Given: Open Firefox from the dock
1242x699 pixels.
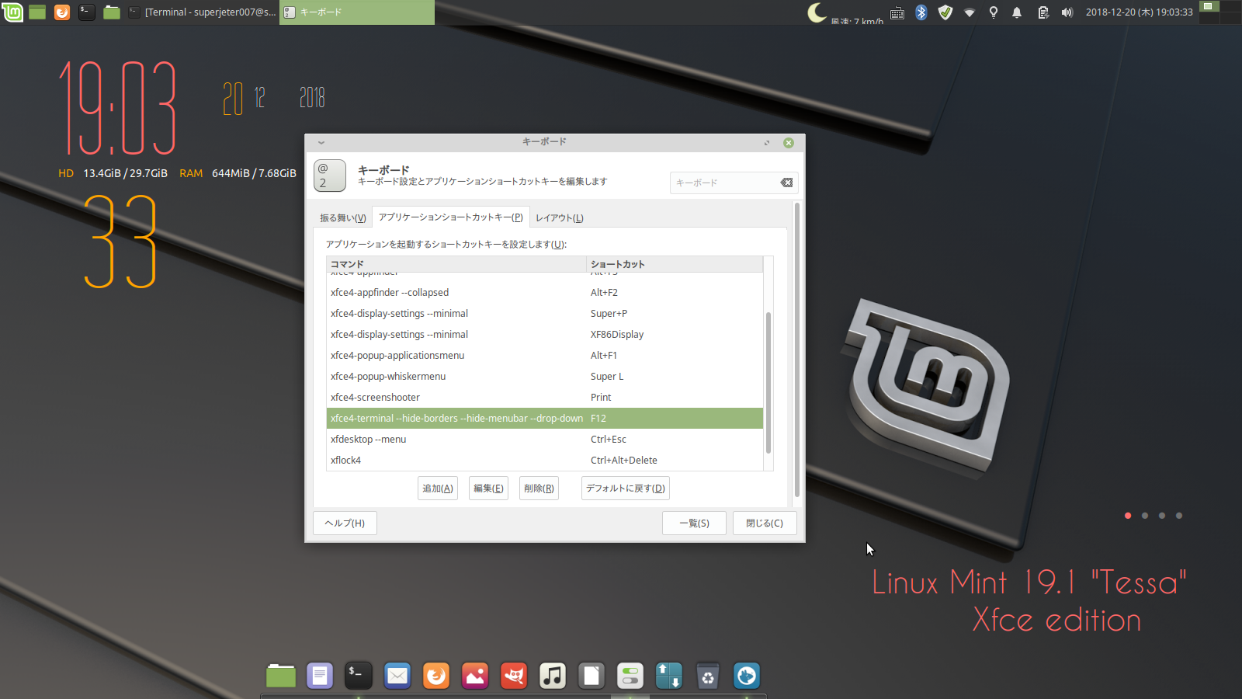Looking at the screenshot, I should (x=436, y=676).
